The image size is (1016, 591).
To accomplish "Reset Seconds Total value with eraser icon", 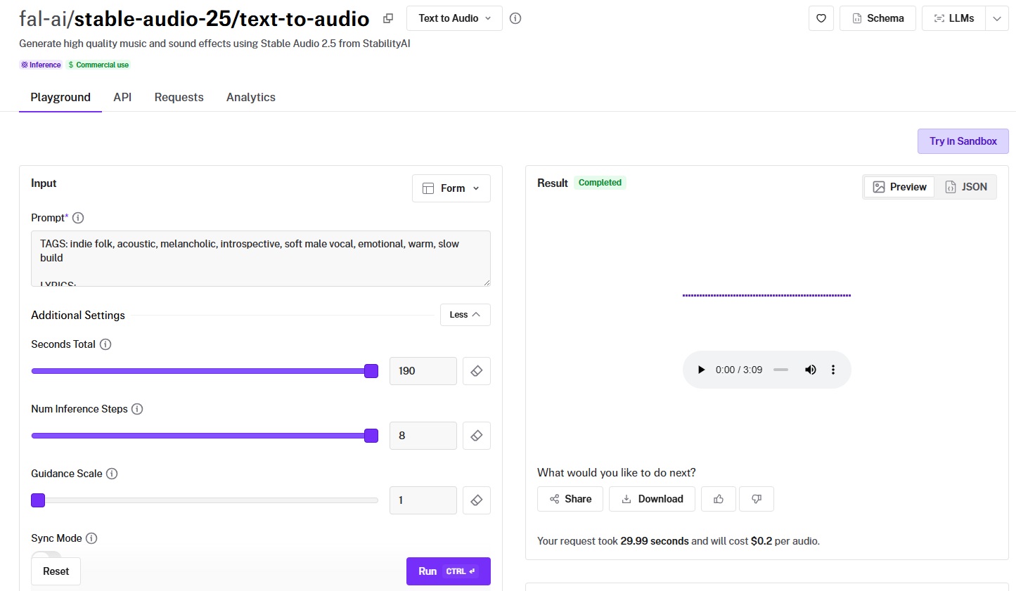I will (476, 371).
